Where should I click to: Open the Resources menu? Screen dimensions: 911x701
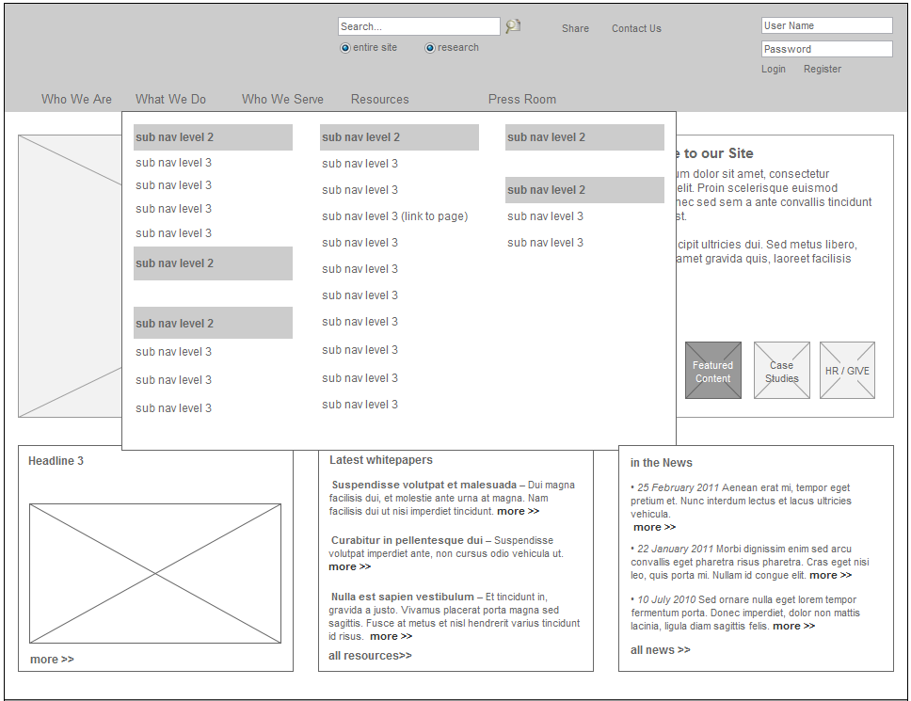380,100
